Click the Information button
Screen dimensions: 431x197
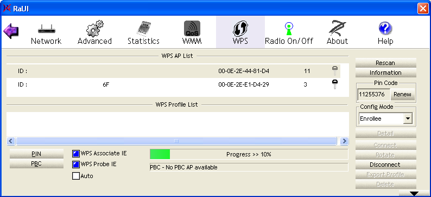[x=385, y=73]
